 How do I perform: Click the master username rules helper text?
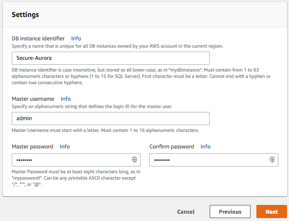pyautogui.click(x=106, y=130)
